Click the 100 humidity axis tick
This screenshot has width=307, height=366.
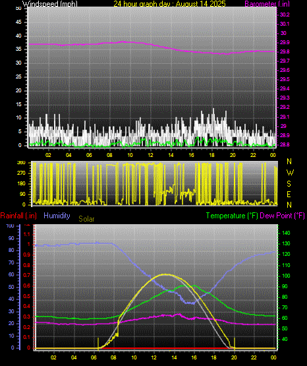[x=10, y=226]
